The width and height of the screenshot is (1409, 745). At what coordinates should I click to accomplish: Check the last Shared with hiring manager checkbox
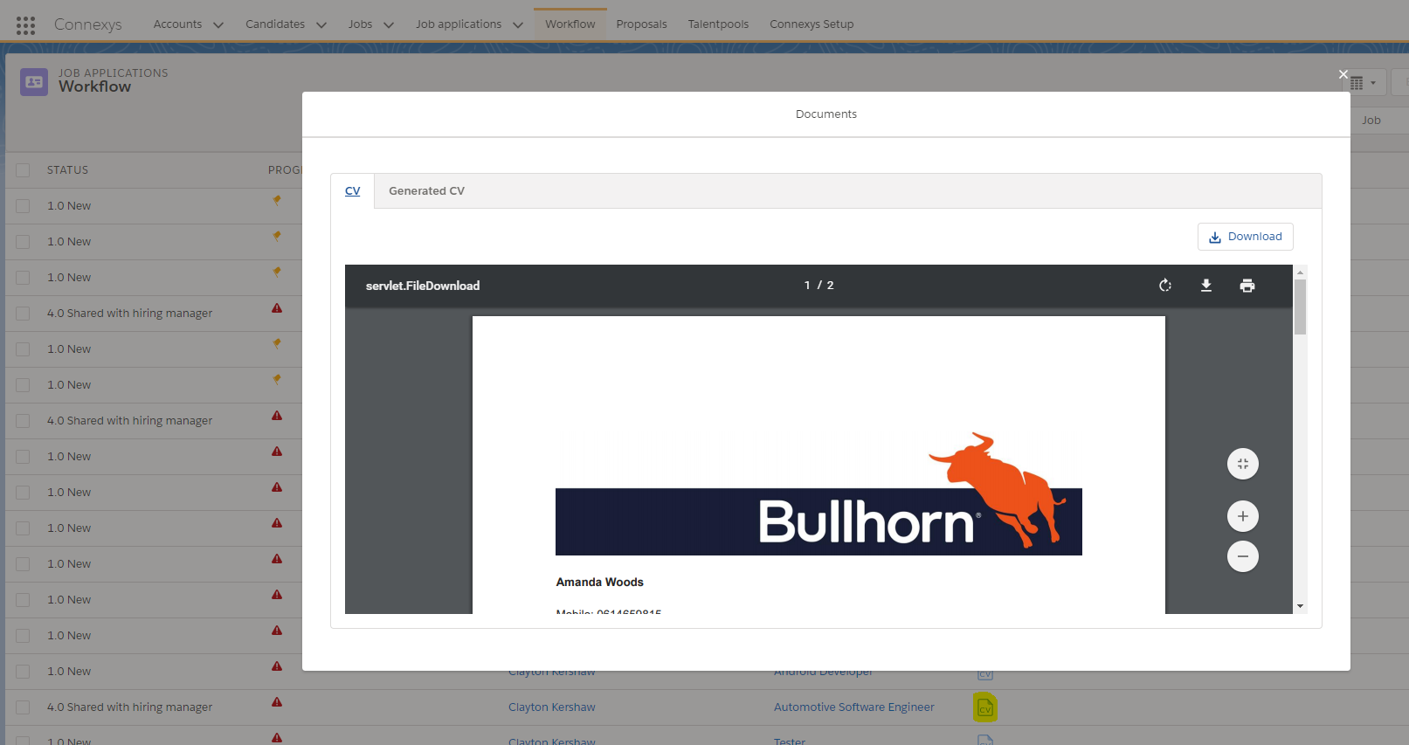pos(23,707)
